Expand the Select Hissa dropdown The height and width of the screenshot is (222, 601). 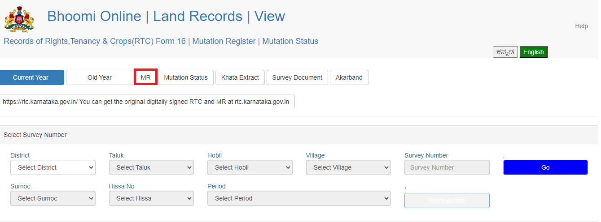point(151,198)
